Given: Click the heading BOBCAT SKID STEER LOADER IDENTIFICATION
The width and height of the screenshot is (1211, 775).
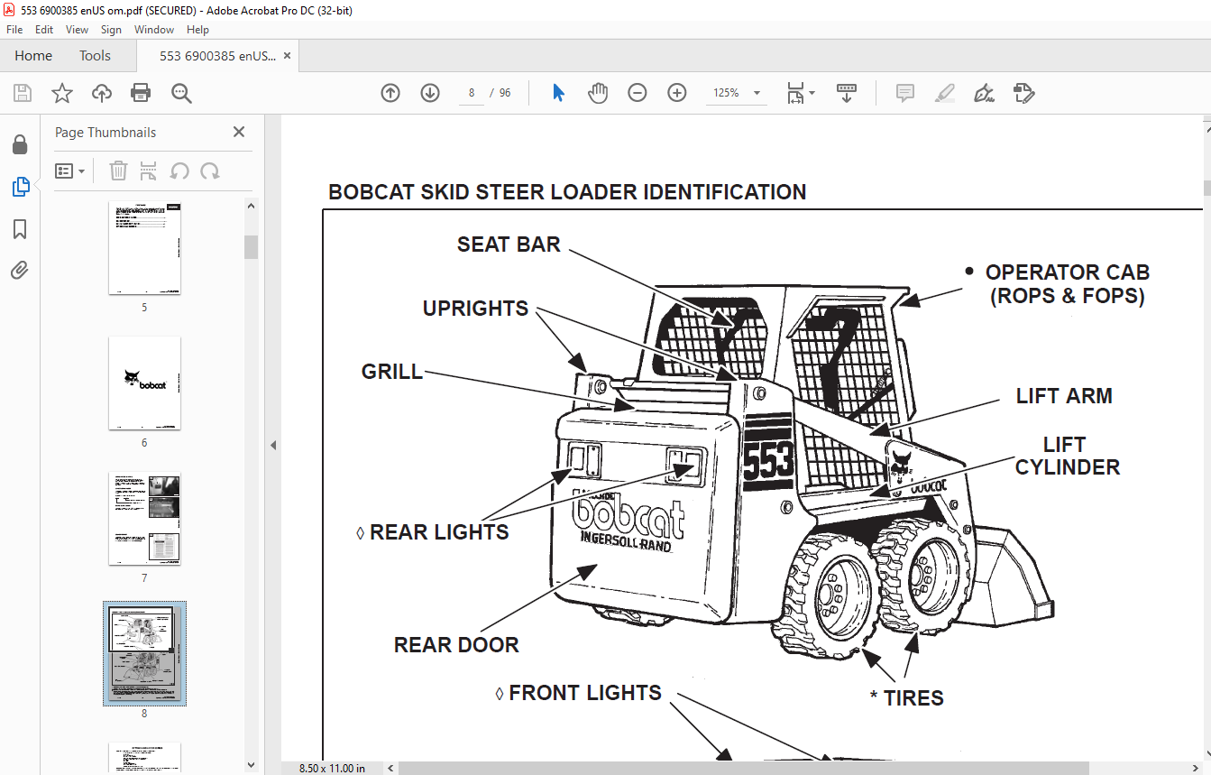Looking at the screenshot, I should point(567,192).
